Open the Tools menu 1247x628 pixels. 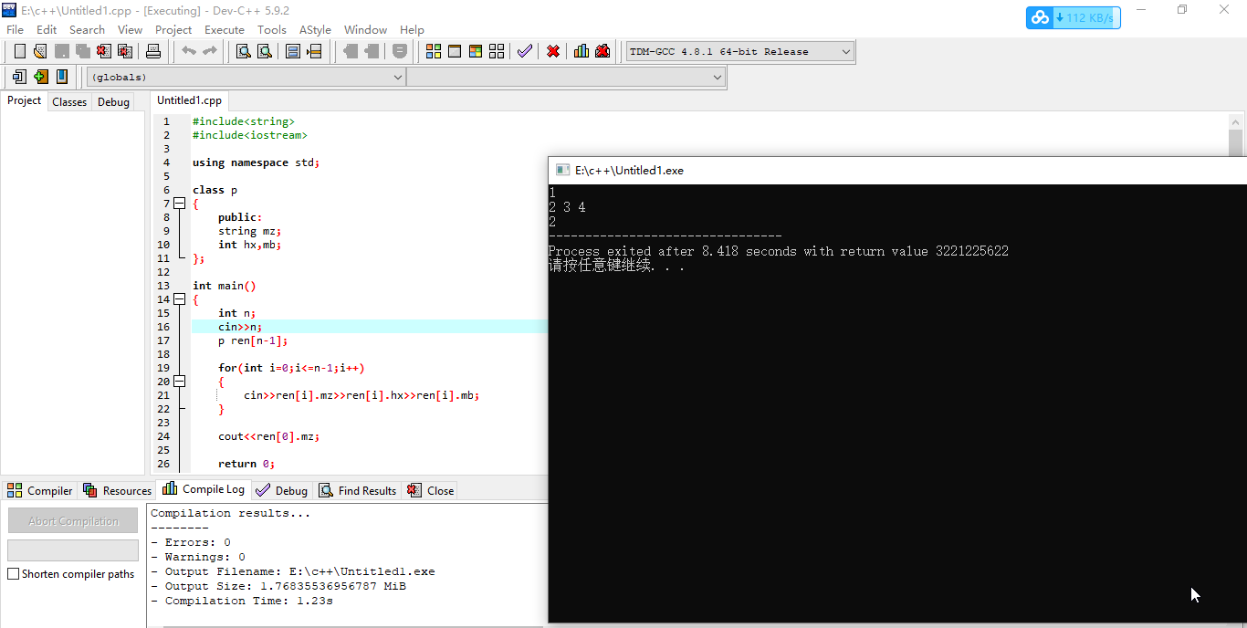(x=272, y=29)
